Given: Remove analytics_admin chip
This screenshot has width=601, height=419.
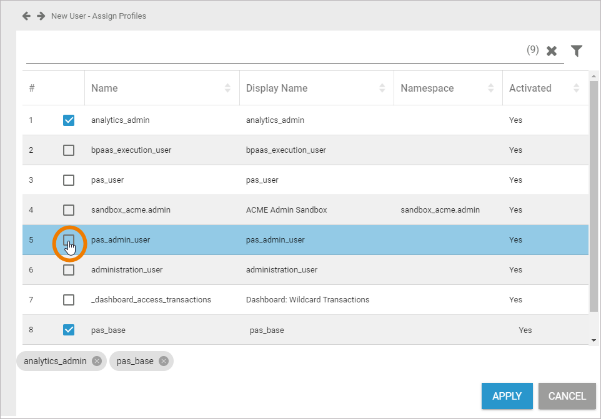Looking at the screenshot, I should [x=96, y=361].
